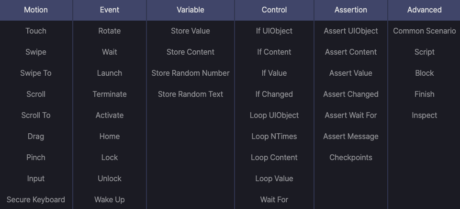Pick the Secure Keyboard action

point(36,199)
